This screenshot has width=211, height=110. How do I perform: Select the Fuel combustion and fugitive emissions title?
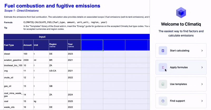pos(52,6)
